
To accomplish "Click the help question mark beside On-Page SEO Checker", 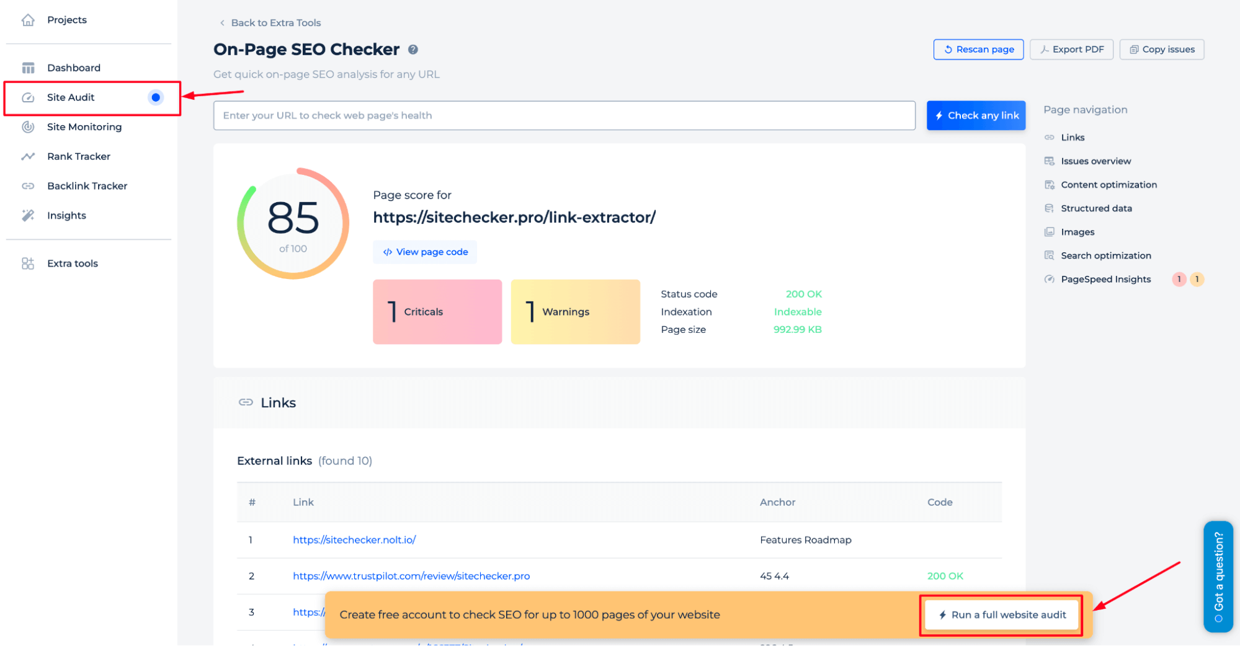I will click(413, 50).
